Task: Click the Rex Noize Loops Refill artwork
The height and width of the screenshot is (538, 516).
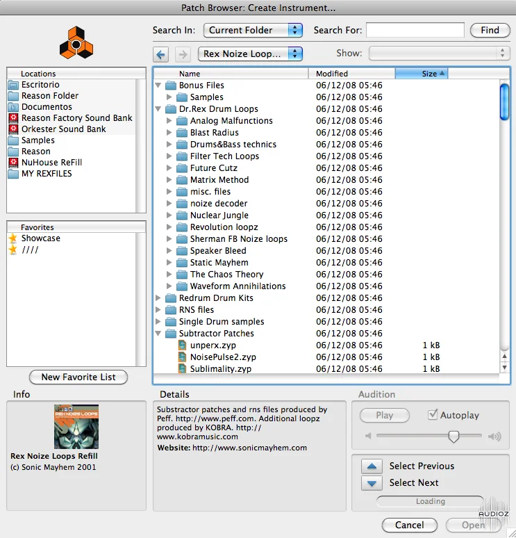Action: coord(76,427)
